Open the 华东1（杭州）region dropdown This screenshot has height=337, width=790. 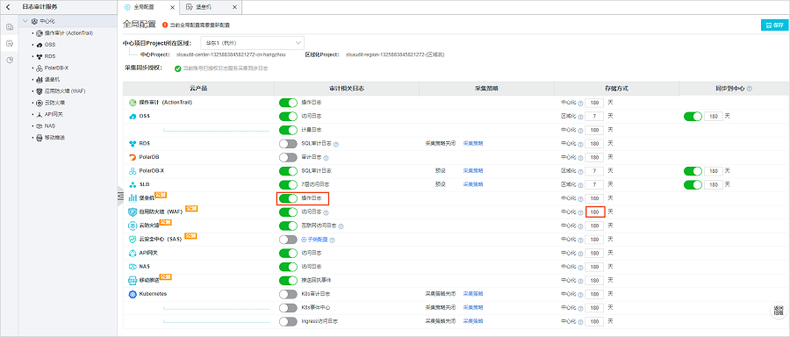click(253, 43)
